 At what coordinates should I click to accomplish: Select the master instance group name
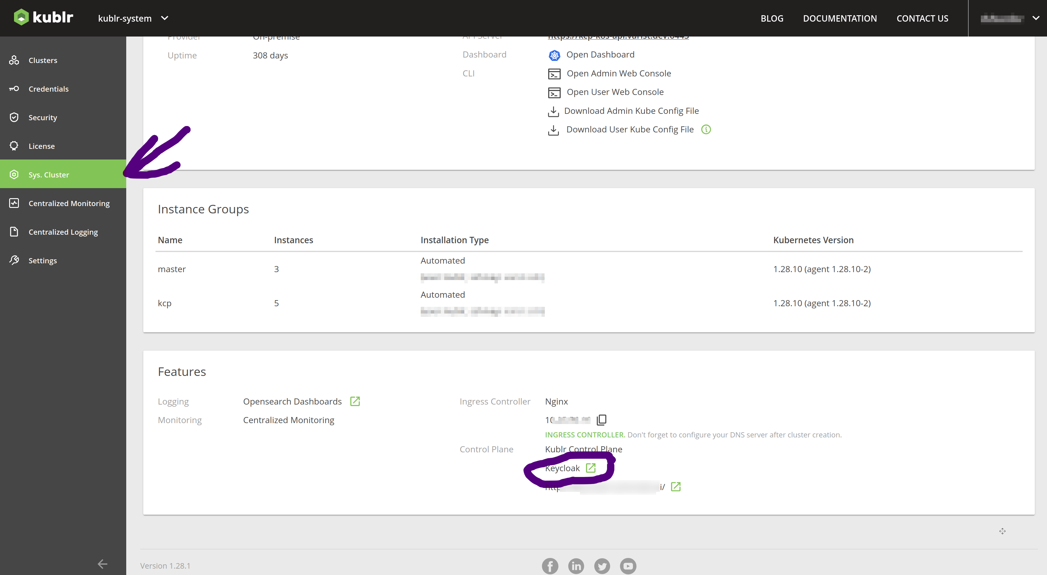tap(172, 269)
